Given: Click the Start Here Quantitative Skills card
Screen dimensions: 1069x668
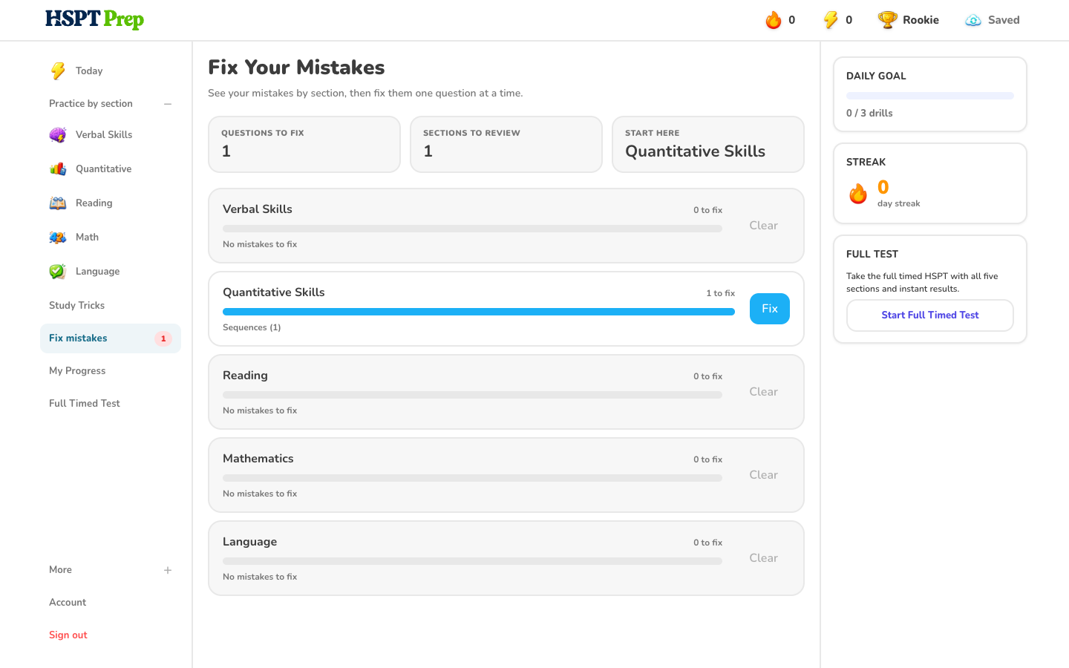Looking at the screenshot, I should (x=708, y=144).
